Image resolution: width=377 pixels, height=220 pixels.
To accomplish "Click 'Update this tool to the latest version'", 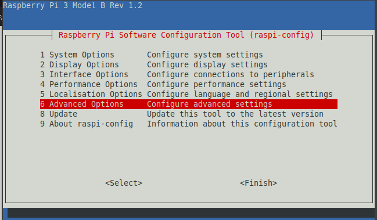I will (235, 114).
